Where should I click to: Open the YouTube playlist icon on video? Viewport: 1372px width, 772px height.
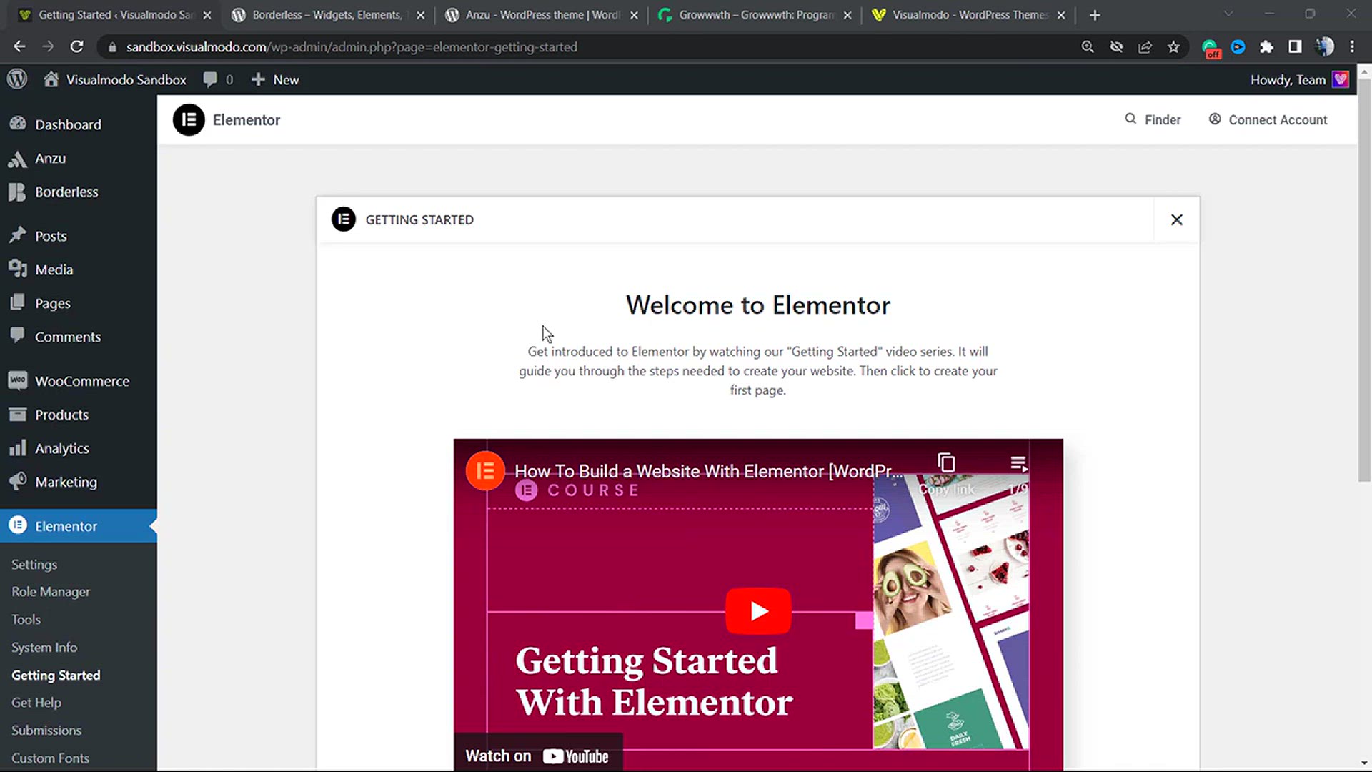(1018, 463)
